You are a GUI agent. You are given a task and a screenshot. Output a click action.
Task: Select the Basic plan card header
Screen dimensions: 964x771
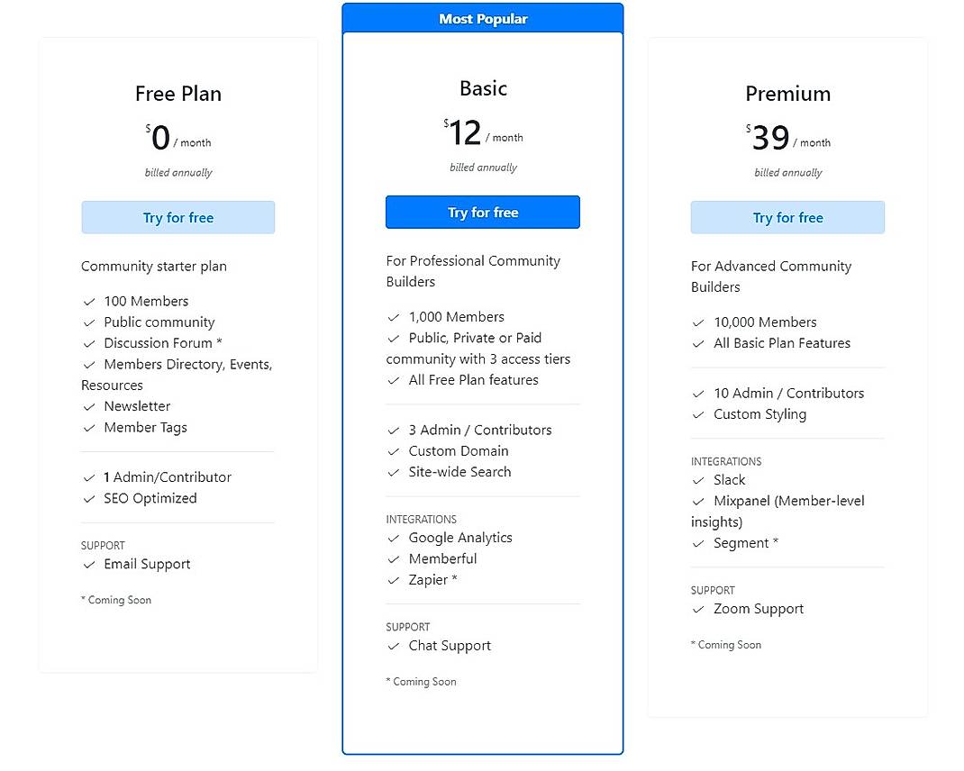[483, 88]
